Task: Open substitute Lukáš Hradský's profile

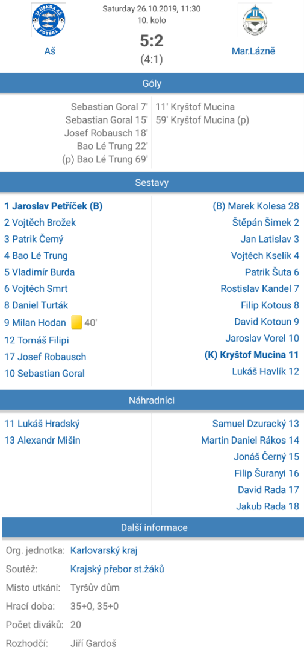Action: click(x=42, y=424)
